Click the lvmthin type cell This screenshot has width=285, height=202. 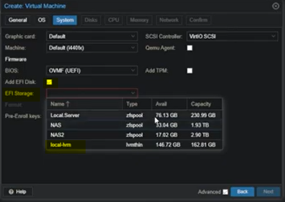click(x=134, y=145)
